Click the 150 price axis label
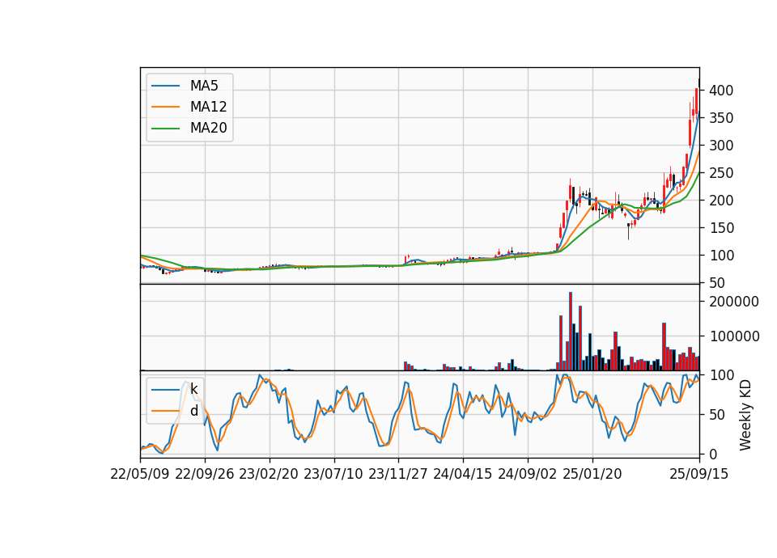 coord(721,228)
